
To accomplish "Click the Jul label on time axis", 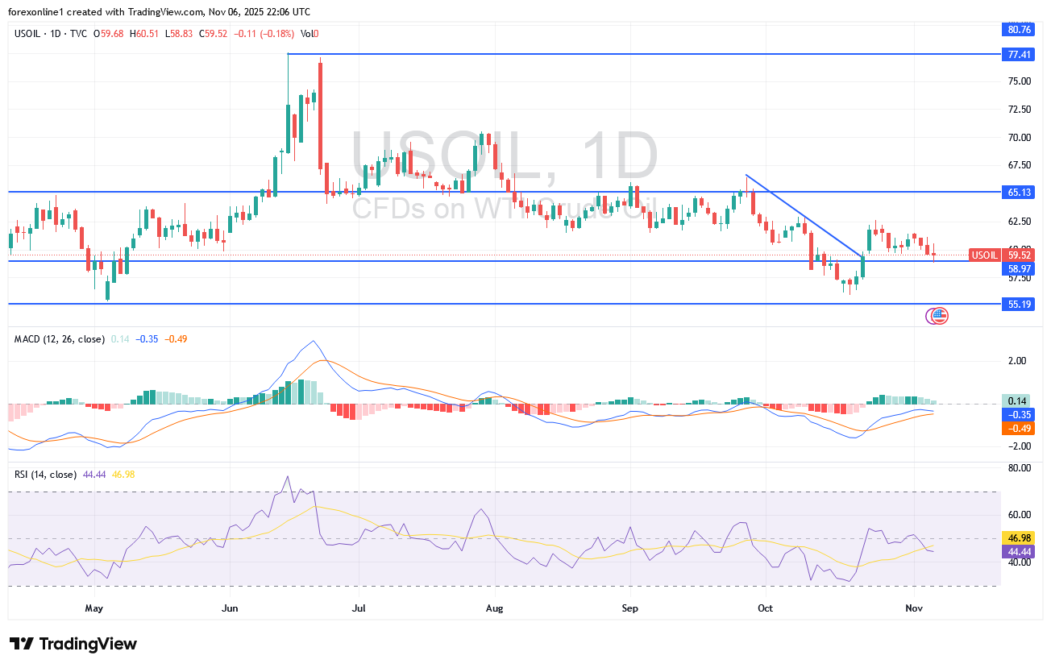I will click(359, 608).
